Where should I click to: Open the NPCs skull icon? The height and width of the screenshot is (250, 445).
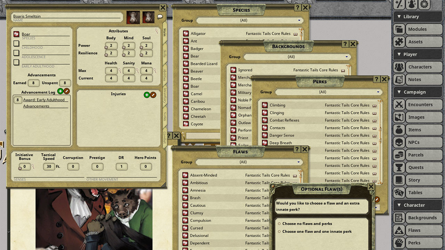[400, 142]
